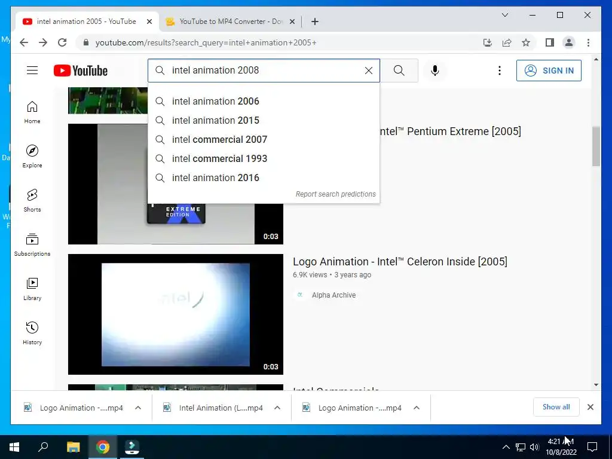Image resolution: width=612 pixels, height=459 pixels.
Task: Click the Intel Celeron Inside video thumbnail
Action: tap(176, 314)
